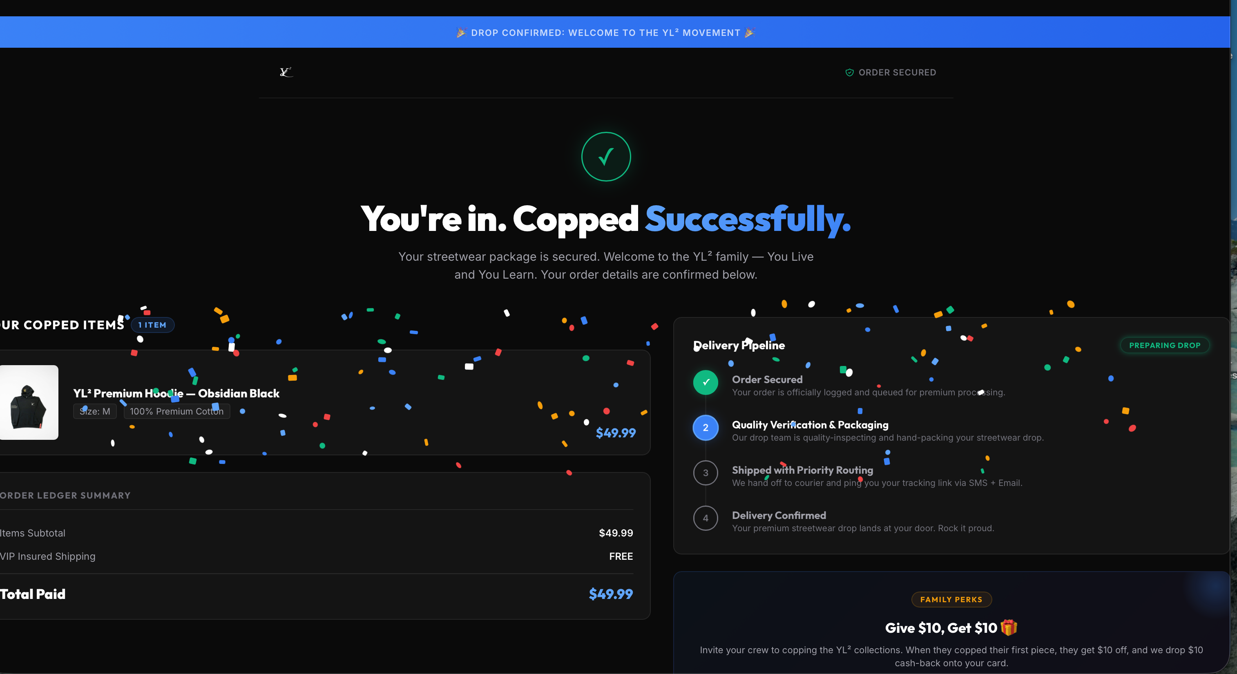Click the 1 ITEM badge
This screenshot has height=674, width=1237.
(x=152, y=325)
